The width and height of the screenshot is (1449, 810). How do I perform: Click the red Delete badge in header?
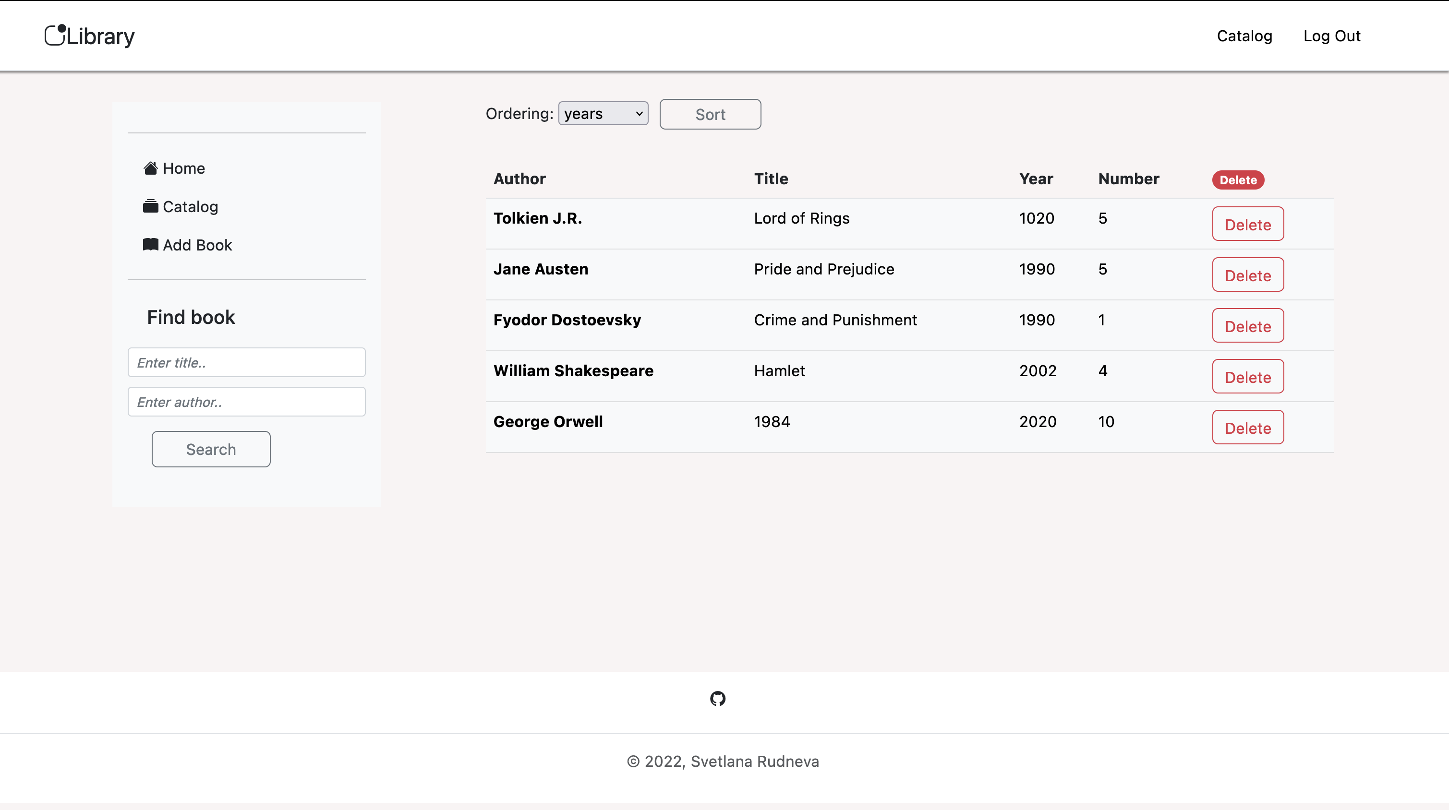tap(1238, 180)
